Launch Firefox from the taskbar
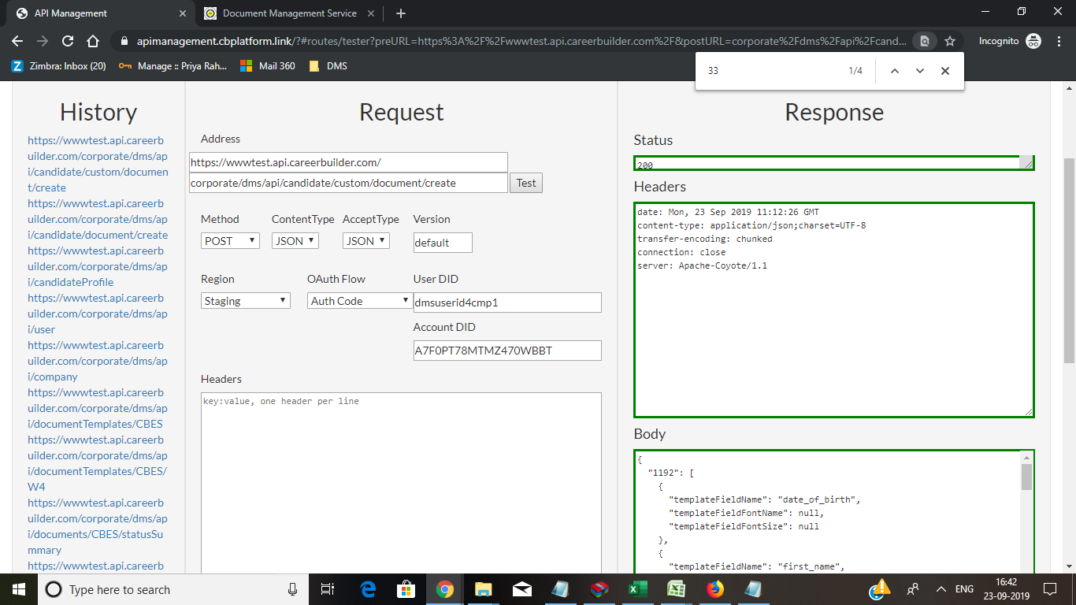 click(714, 589)
